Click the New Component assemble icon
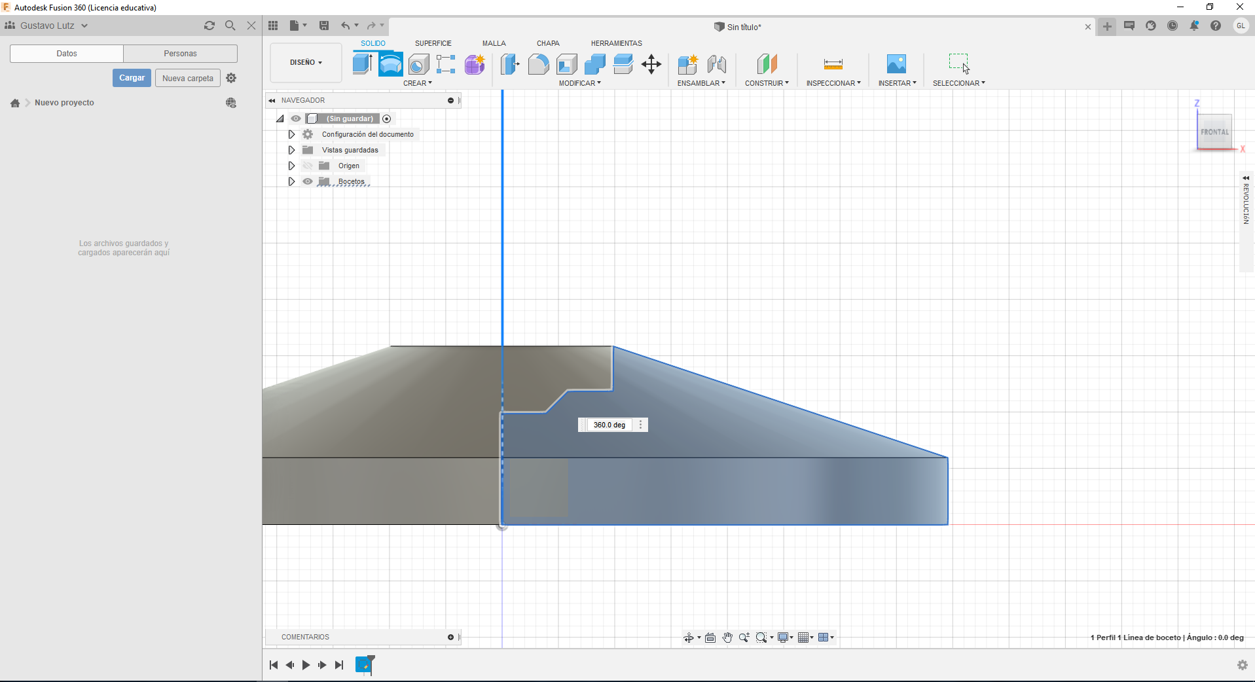1255x682 pixels. (x=688, y=64)
